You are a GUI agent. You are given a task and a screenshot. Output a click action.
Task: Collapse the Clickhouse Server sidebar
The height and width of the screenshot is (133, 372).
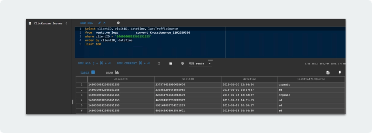(66, 23)
